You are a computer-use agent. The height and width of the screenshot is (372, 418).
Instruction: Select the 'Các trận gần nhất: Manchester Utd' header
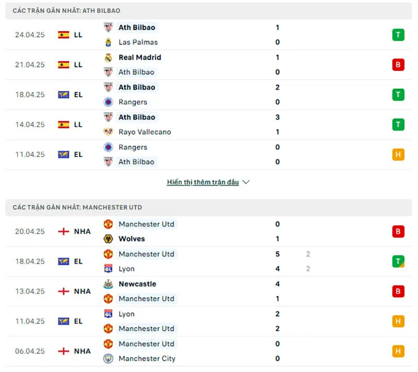pyautogui.click(x=77, y=207)
